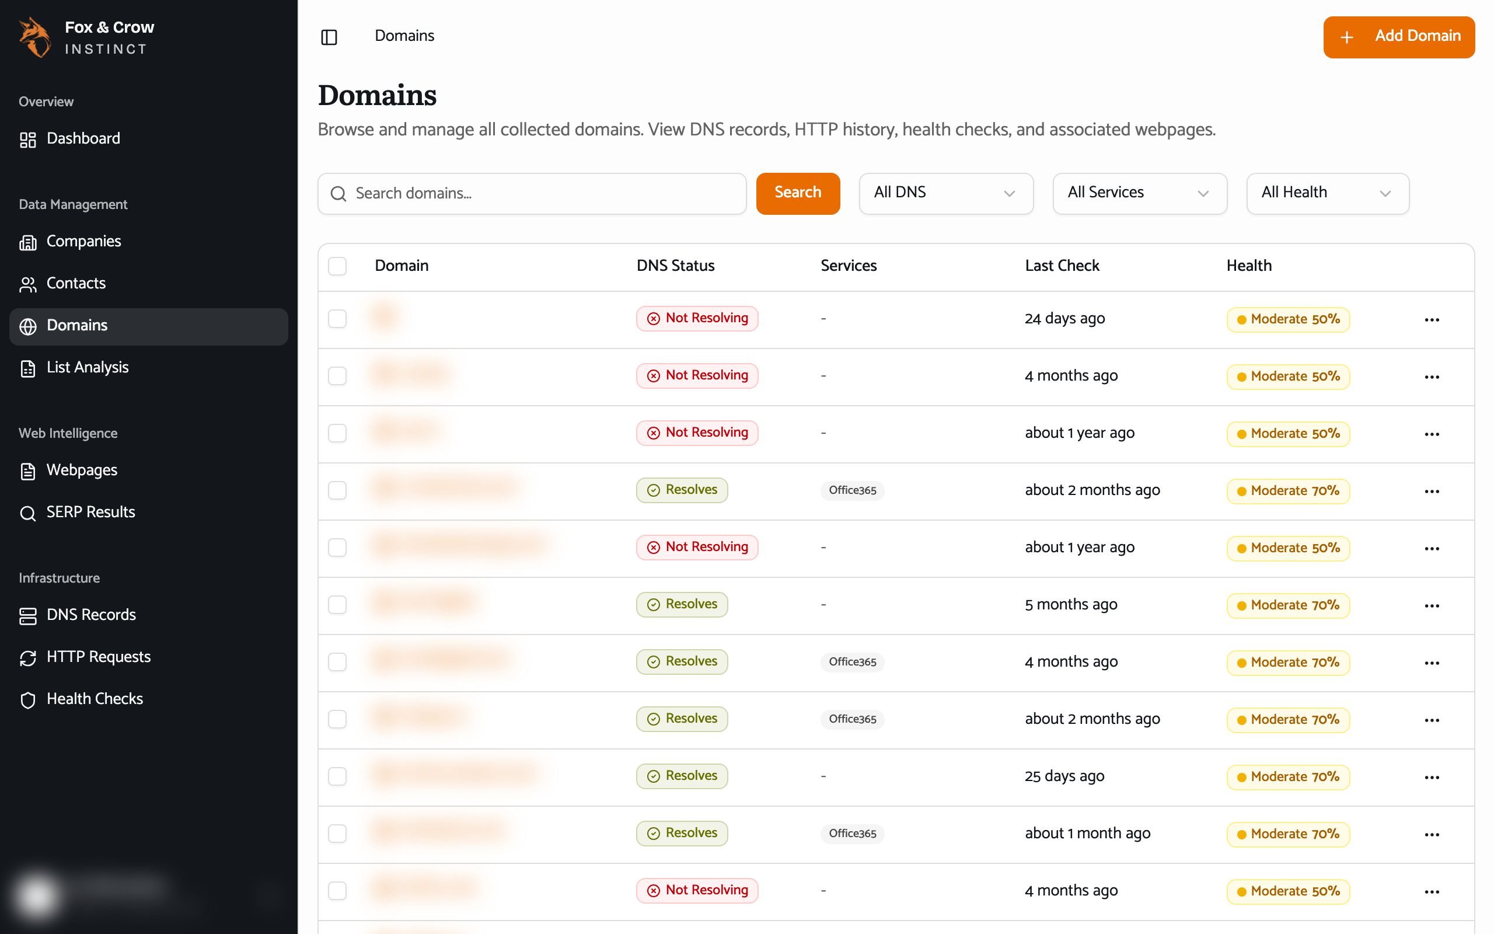Click the Domains breadcrumb
Viewport: 1494px width, 934px height.
(404, 36)
